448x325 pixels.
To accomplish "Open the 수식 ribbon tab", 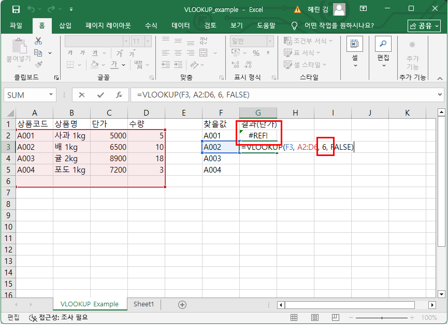I will pyautogui.click(x=151, y=25).
